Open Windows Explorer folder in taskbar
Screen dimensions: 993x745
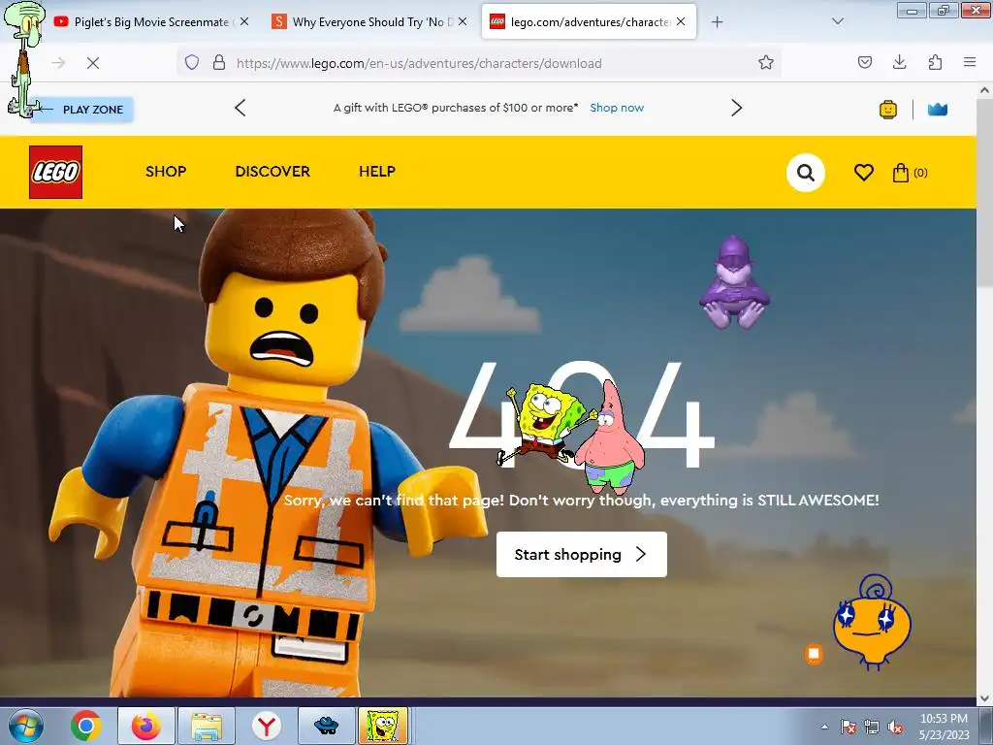pyautogui.click(x=207, y=726)
